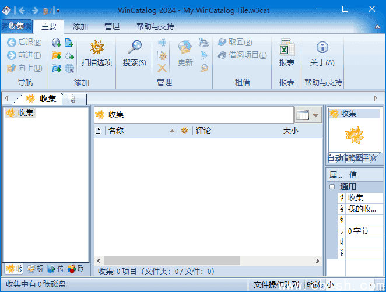Image resolution: width=386 pixels, height=292 pixels.
Task: Click the Forward (前进) navigation icon
Action: pyautogui.click(x=11, y=55)
